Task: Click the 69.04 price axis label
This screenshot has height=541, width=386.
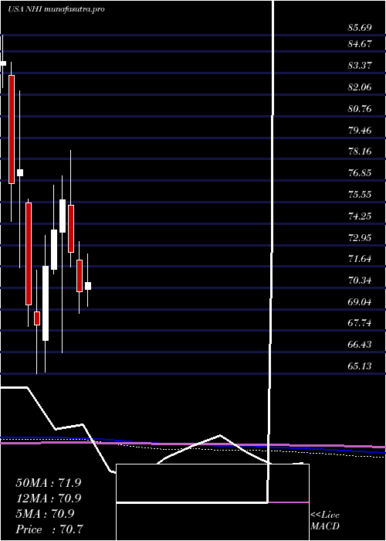Action: 360,302
